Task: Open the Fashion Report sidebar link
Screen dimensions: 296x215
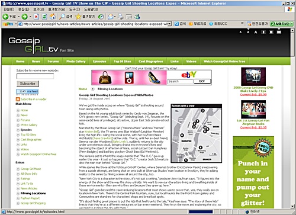Action: coord(30,198)
